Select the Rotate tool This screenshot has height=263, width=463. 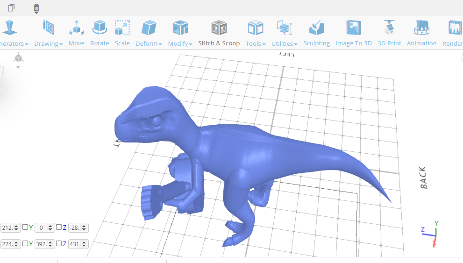point(100,33)
